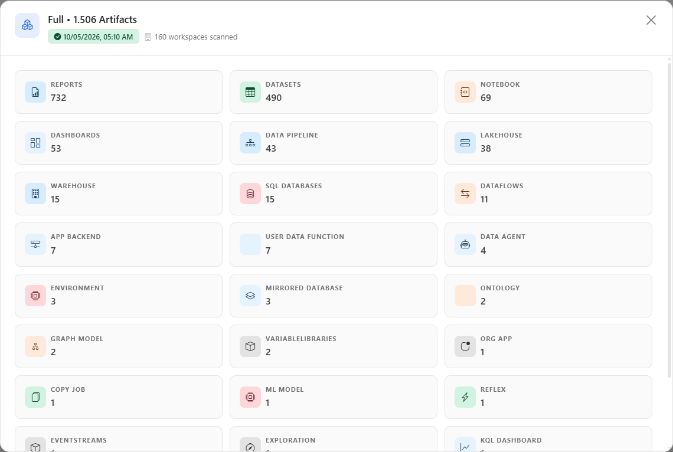Click the Ontology icon tile

pos(465,296)
